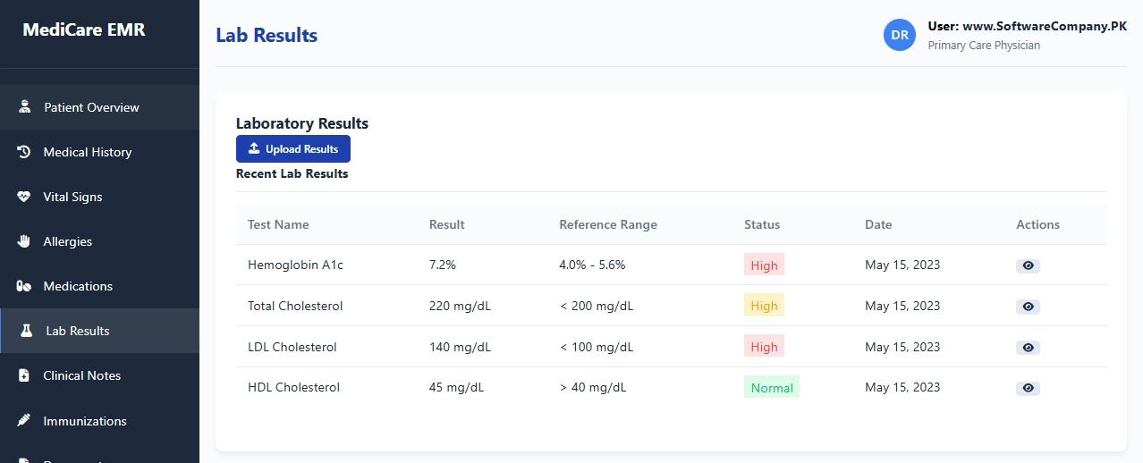Click the Patient Overview person icon

[x=25, y=107]
